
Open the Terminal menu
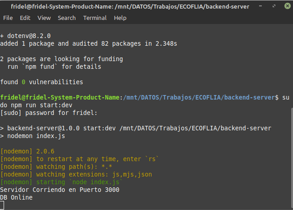[95, 18]
